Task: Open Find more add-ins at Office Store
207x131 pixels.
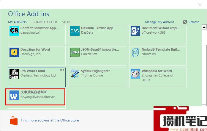Action: [x=50, y=120]
